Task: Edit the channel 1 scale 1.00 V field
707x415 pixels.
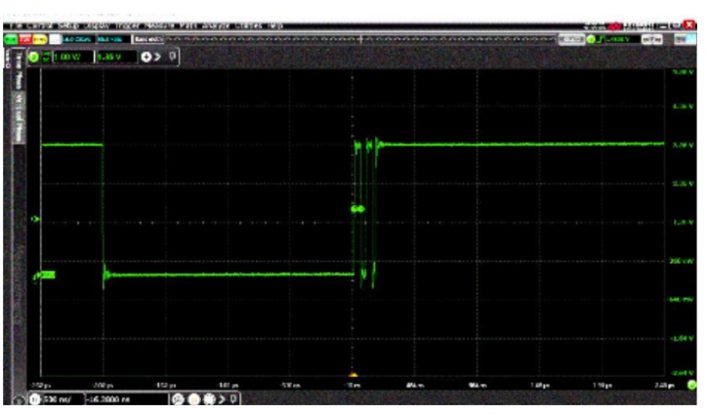Action: point(72,58)
